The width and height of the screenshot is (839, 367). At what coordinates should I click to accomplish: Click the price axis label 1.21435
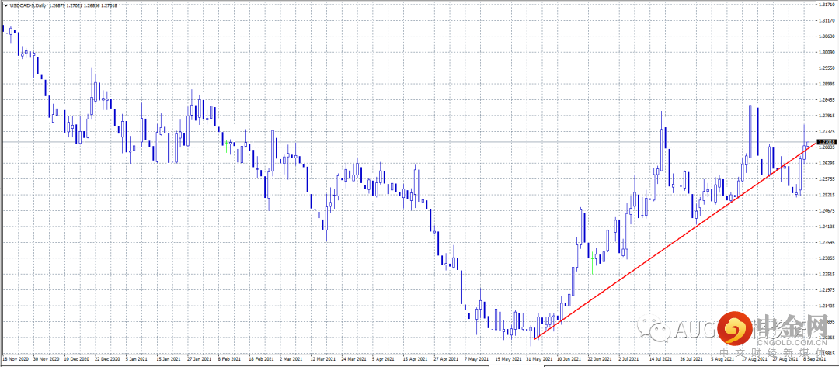pyautogui.click(x=827, y=306)
